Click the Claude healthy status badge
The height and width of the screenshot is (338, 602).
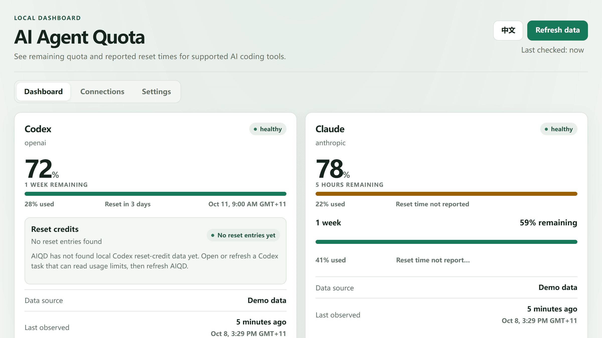tap(559, 129)
